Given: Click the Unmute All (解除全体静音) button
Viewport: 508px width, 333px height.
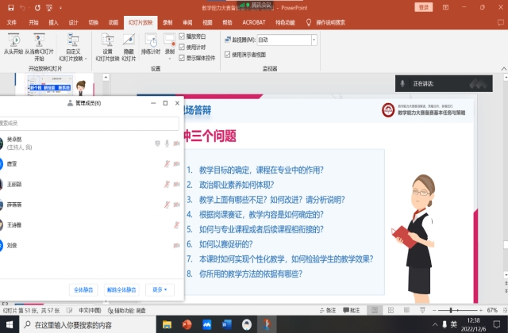Looking at the screenshot, I should (x=121, y=289).
